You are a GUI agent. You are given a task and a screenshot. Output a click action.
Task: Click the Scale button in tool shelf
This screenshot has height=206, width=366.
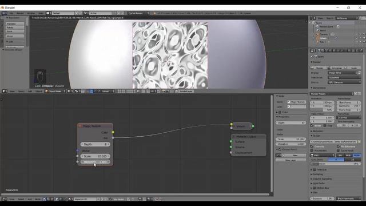point(15,31)
